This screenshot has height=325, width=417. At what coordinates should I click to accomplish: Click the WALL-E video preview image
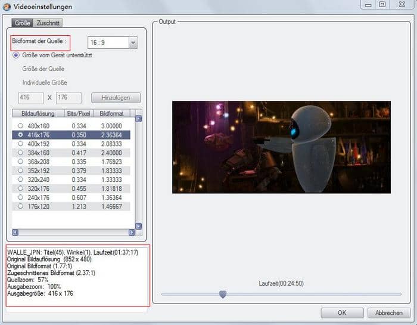point(281,147)
